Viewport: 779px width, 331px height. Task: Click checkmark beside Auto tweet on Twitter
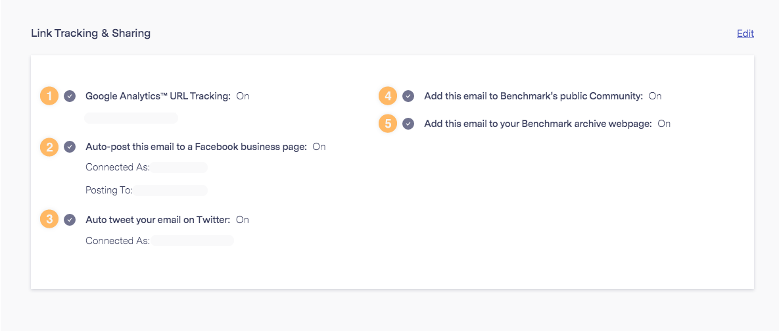pyautogui.click(x=70, y=220)
